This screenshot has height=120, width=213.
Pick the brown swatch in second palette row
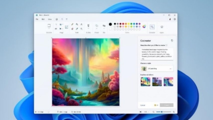pyautogui.click(x=120, y=26)
